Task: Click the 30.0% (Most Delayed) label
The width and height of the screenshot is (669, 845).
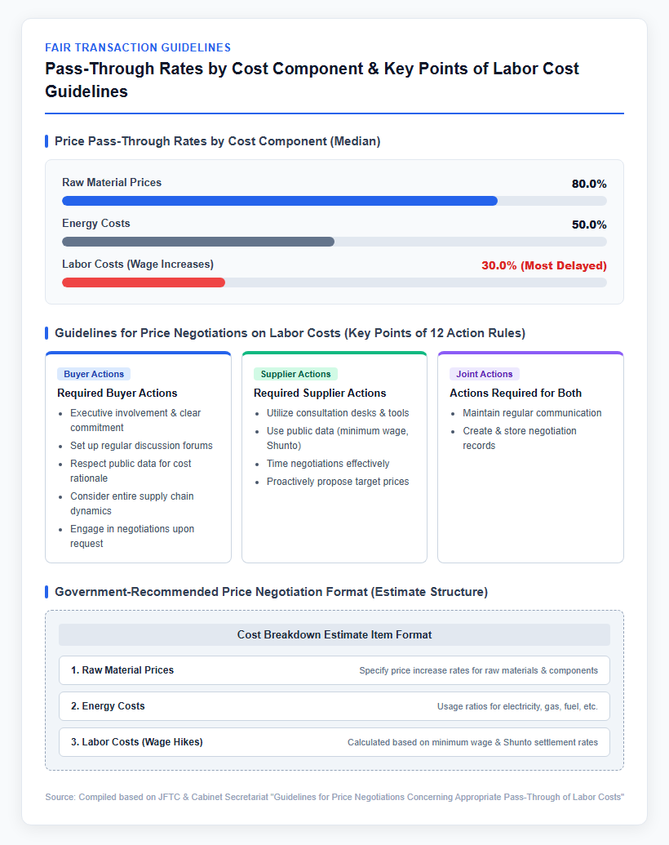Action: pyautogui.click(x=544, y=265)
